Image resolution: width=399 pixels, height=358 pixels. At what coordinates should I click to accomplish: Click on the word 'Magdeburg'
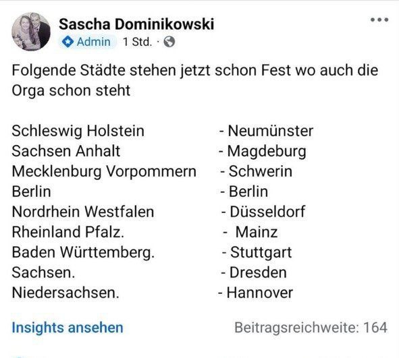pos(267,151)
